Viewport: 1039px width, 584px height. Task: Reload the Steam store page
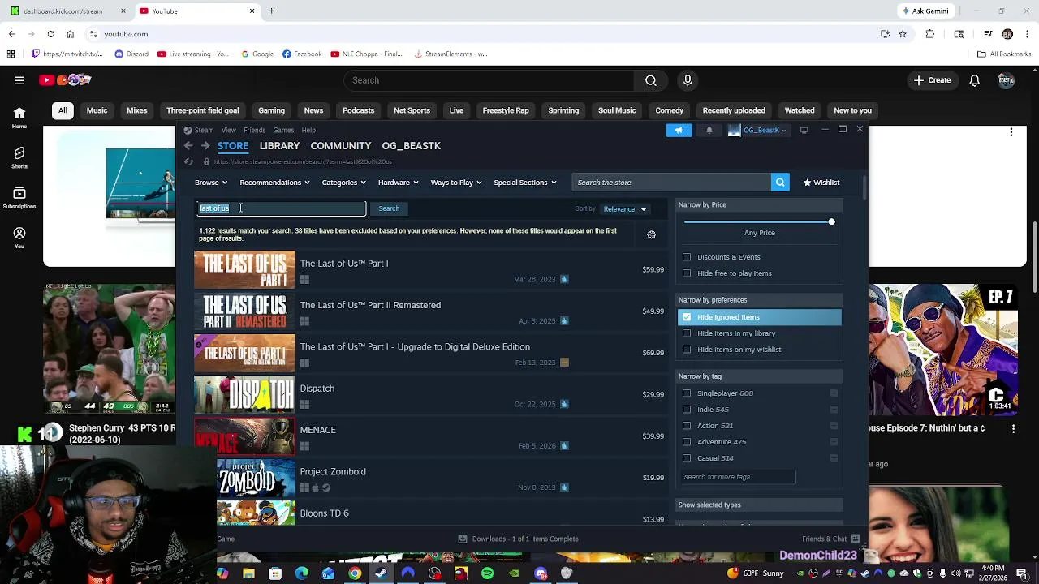click(x=188, y=161)
